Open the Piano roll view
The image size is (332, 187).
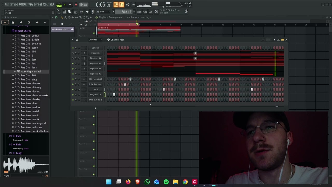pos(70,12)
